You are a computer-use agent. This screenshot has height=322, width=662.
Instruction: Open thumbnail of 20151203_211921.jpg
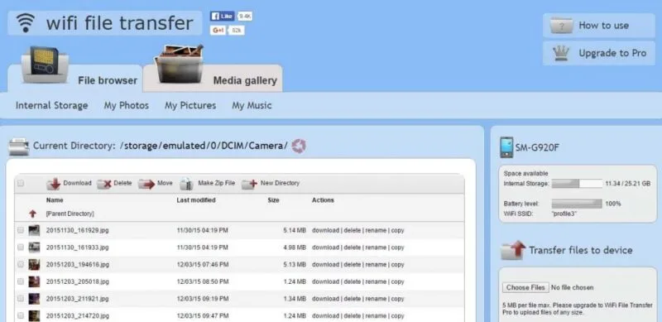(34, 299)
